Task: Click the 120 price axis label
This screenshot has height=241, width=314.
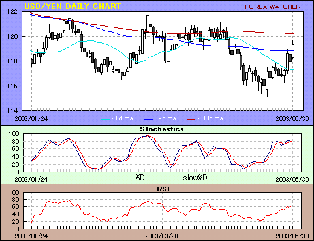Action: (x=12, y=37)
